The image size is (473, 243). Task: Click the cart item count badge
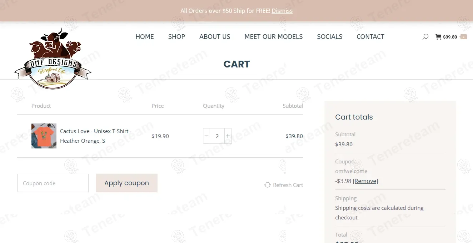[463, 37]
